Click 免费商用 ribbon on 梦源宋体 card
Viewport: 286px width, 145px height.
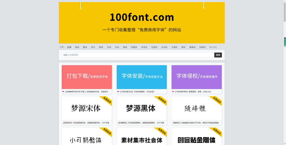pyautogui.click(x=107, y=100)
